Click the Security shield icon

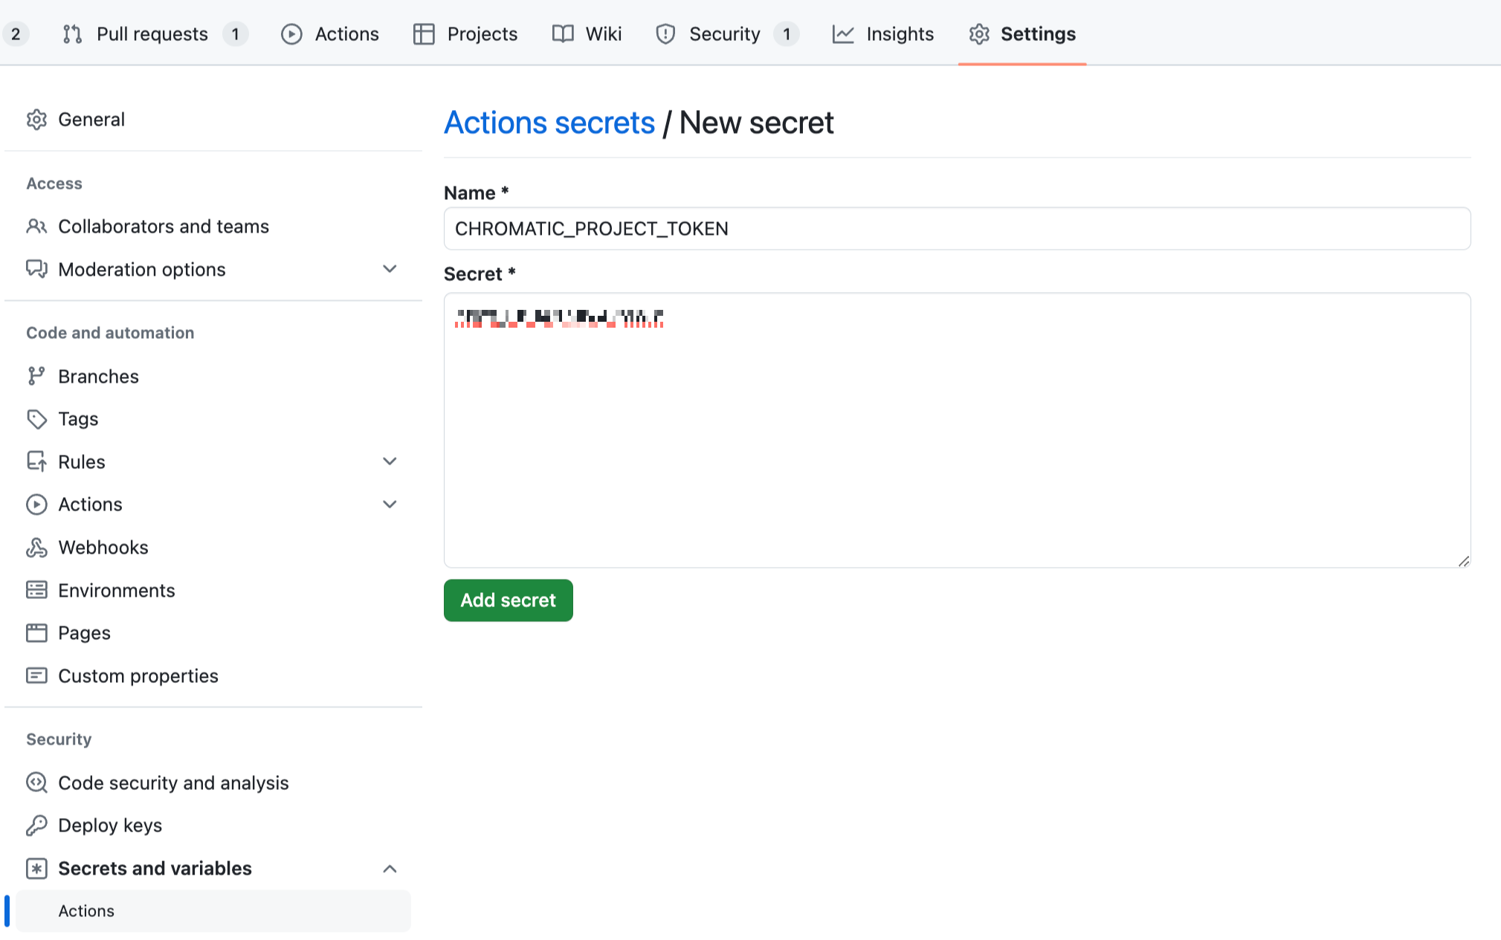point(665,34)
